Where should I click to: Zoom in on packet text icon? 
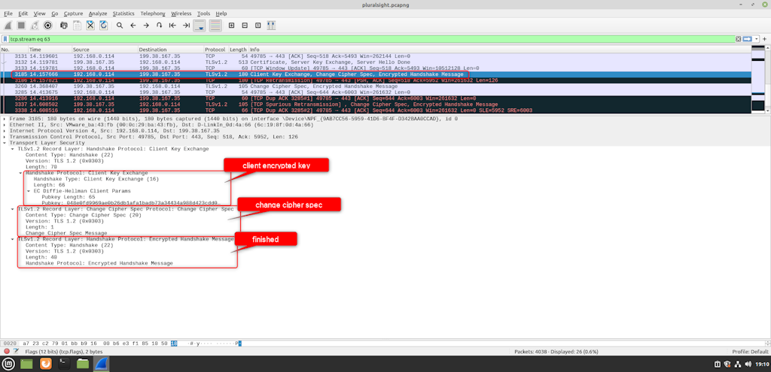coord(232,25)
